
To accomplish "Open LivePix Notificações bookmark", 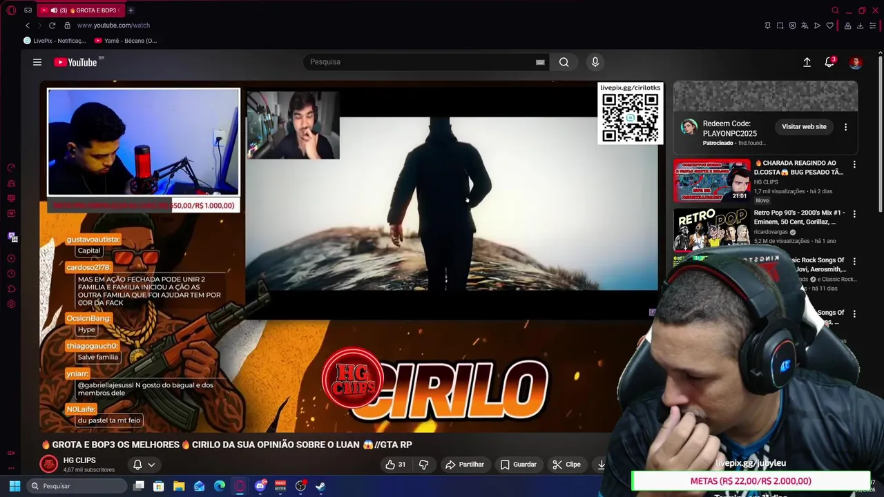I will coord(55,41).
